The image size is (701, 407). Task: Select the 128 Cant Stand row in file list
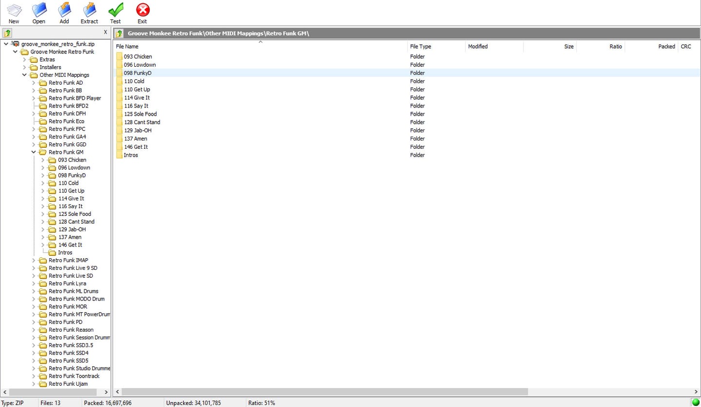pyautogui.click(x=406, y=122)
